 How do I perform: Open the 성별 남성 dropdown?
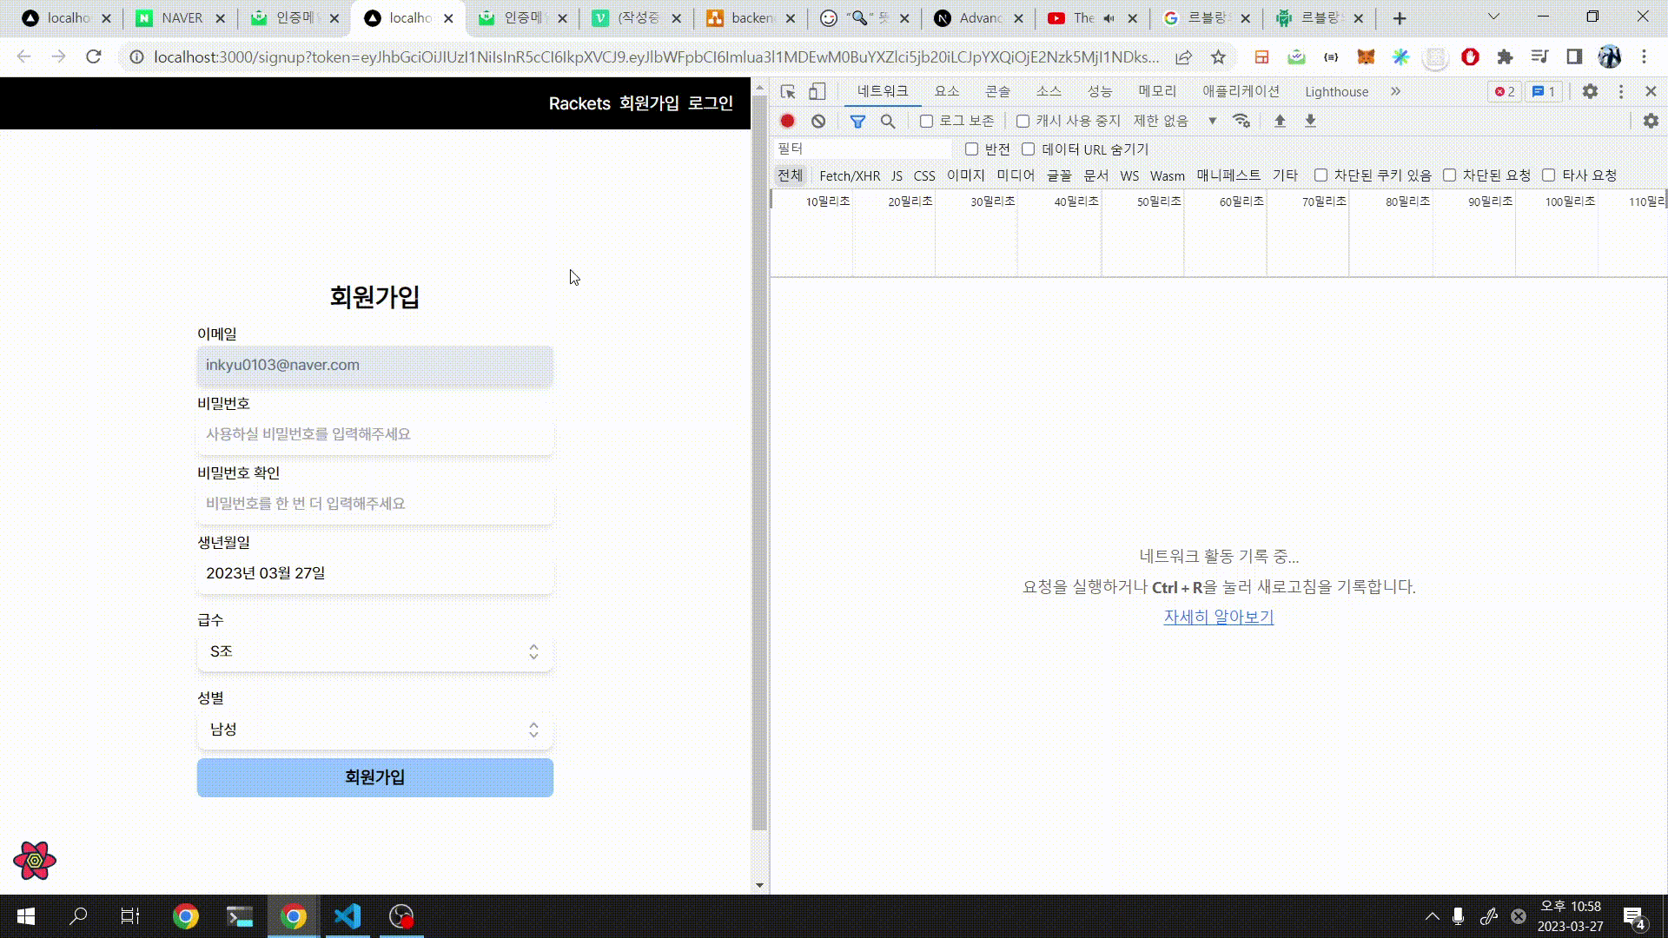375,730
